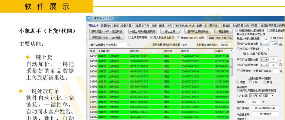The height and width of the screenshot is (120, 285).
Task: Click table scrollbar up arrow
Action: click(231, 51)
